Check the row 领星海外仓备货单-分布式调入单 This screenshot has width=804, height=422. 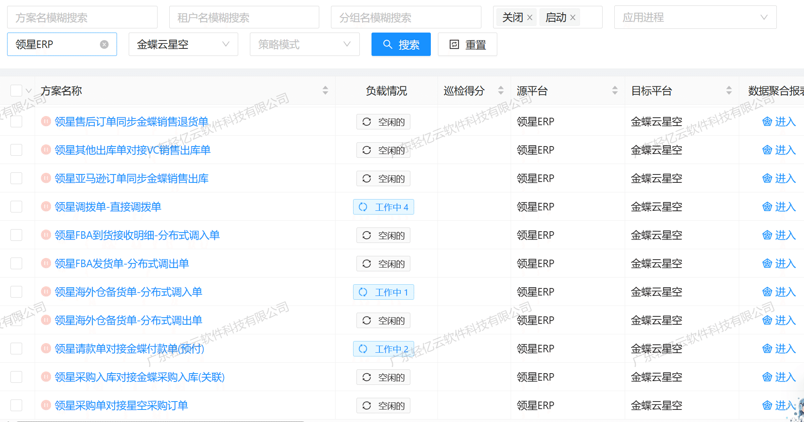tap(16, 292)
